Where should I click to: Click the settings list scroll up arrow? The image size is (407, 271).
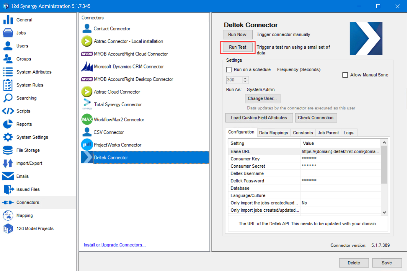tap(384, 143)
